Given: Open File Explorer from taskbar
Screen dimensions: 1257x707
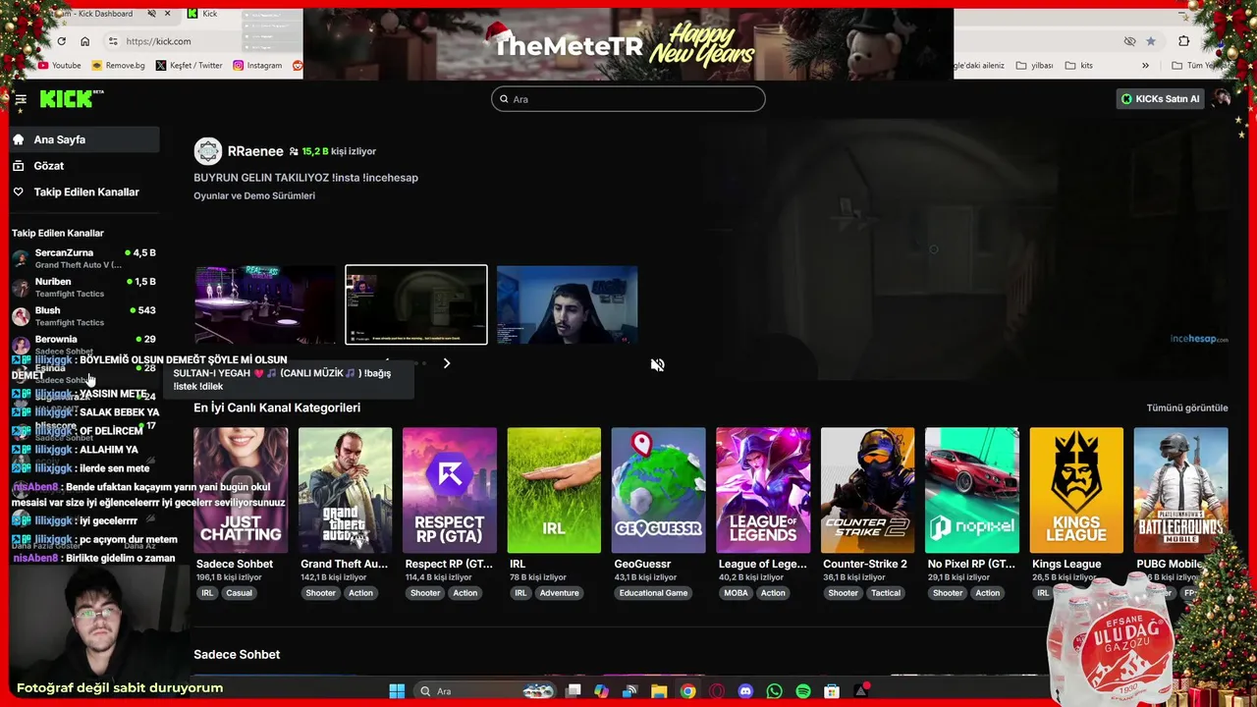Looking at the screenshot, I should pyautogui.click(x=659, y=691).
